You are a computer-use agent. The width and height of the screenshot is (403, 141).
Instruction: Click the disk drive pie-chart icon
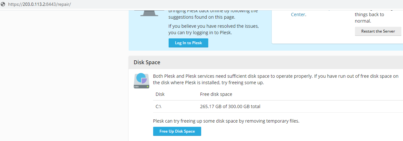click(x=142, y=81)
